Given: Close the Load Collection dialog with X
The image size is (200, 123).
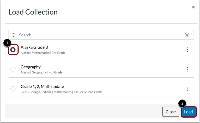Looking at the screenshot, I should pyautogui.click(x=193, y=7).
